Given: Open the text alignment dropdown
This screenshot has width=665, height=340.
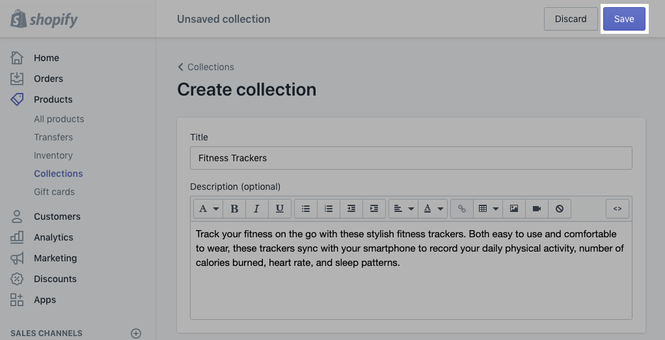Looking at the screenshot, I should pyautogui.click(x=403, y=209).
